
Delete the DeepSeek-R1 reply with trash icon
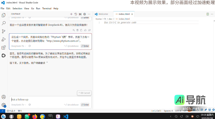(78, 30)
